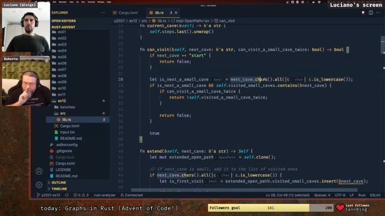385x216 pixels.
Task: Click the Followers goal progress bar
Action: 271,208
